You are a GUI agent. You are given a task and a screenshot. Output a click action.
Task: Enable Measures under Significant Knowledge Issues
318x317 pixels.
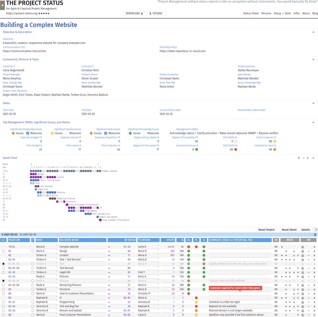click(145, 133)
